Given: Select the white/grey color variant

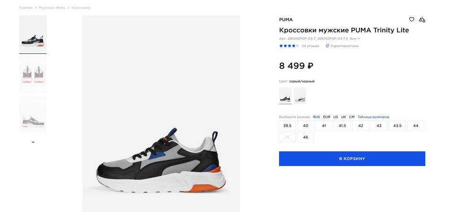Looking at the screenshot, I should click(300, 96).
